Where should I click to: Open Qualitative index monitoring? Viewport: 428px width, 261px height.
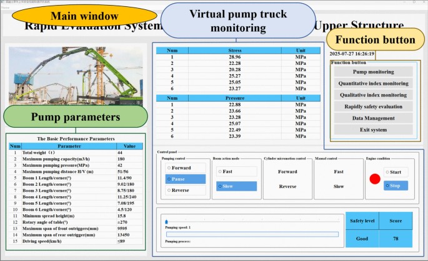(373, 95)
